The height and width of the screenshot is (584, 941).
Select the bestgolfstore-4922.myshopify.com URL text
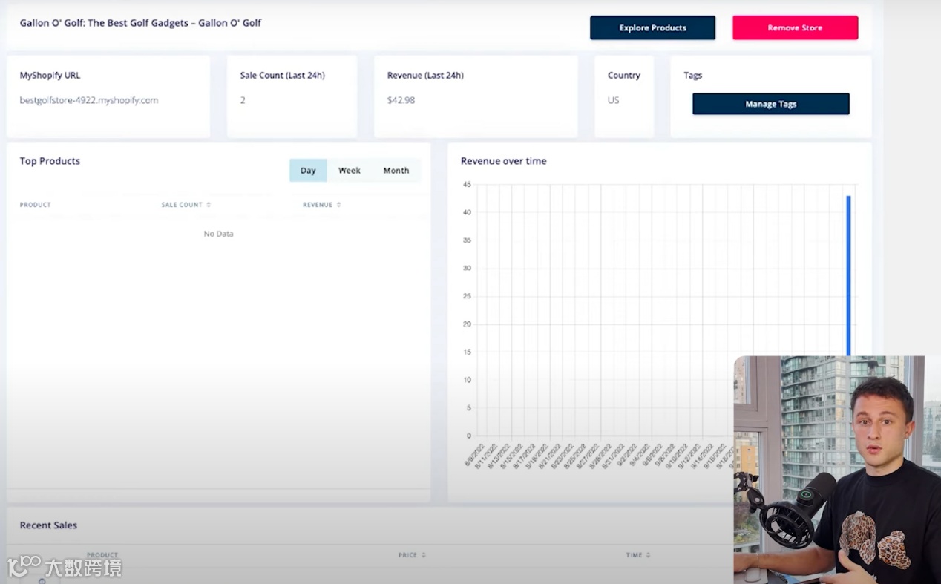(89, 100)
